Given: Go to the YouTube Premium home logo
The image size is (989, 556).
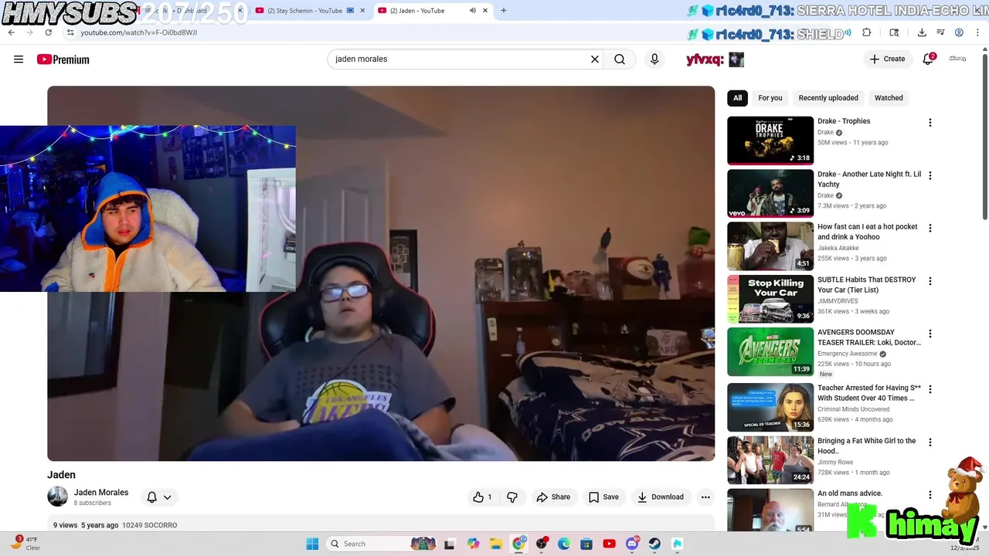Looking at the screenshot, I should pyautogui.click(x=63, y=59).
